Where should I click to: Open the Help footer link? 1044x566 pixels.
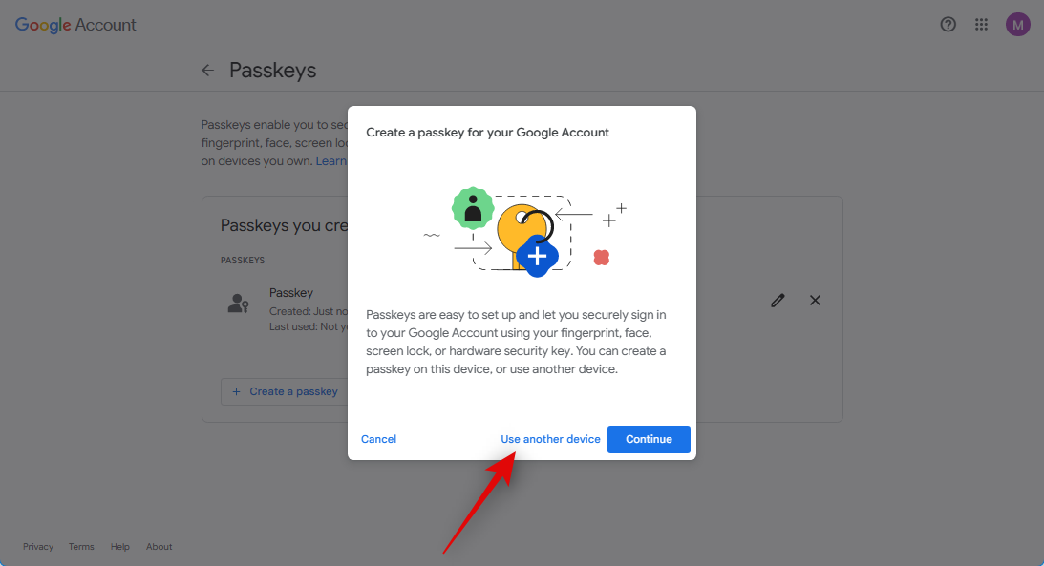pyautogui.click(x=119, y=547)
